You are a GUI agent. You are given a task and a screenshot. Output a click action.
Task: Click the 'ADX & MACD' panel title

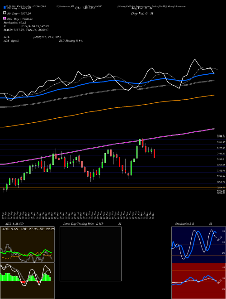click(x=14, y=224)
